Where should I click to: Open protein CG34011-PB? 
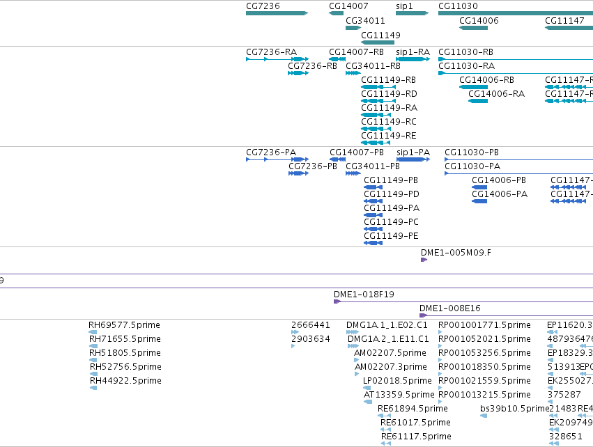coord(353,173)
